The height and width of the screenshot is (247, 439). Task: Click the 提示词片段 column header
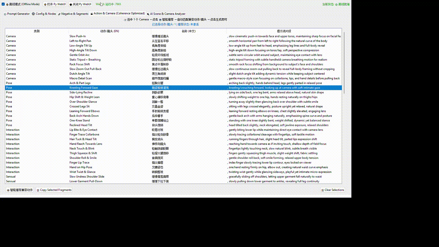pos(284,31)
